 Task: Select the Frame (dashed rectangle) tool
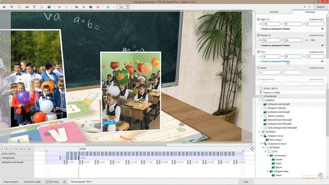(x=20, y=7)
